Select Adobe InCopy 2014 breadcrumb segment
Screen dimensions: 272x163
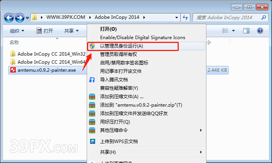click(117, 17)
